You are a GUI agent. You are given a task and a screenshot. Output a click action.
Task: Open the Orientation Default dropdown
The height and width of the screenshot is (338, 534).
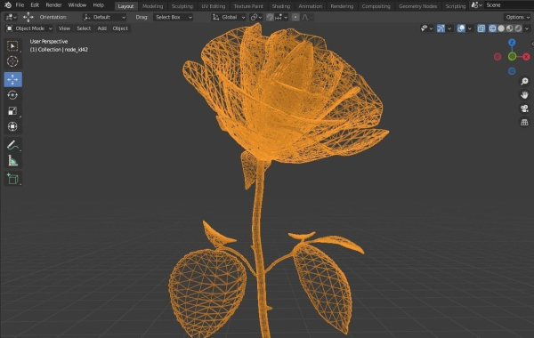tap(104, 17)
